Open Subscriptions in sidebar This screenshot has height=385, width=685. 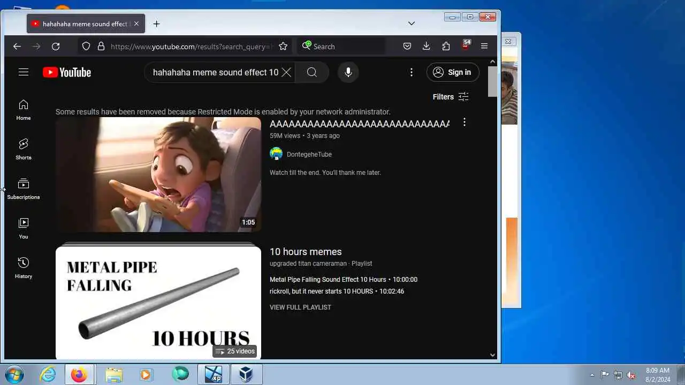[x=24, y=189]
